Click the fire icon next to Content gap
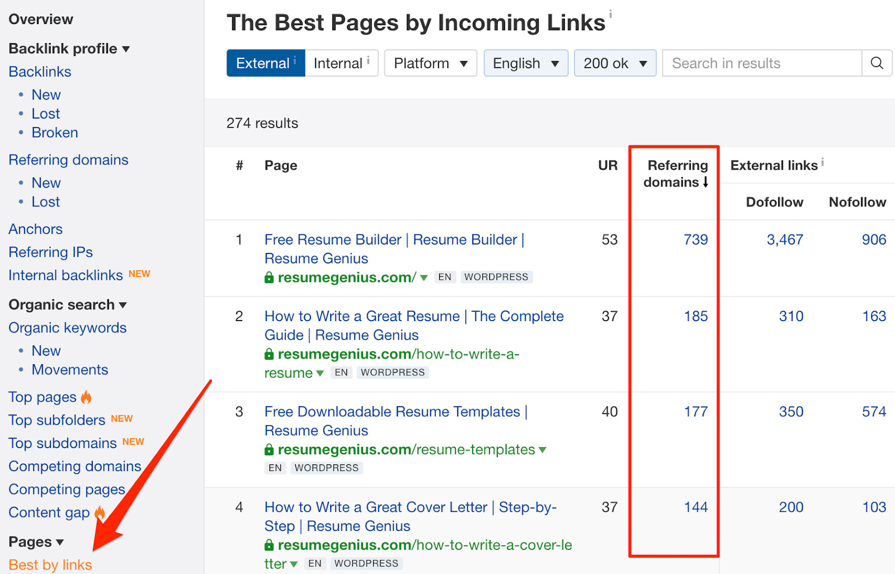 point(100,512)
